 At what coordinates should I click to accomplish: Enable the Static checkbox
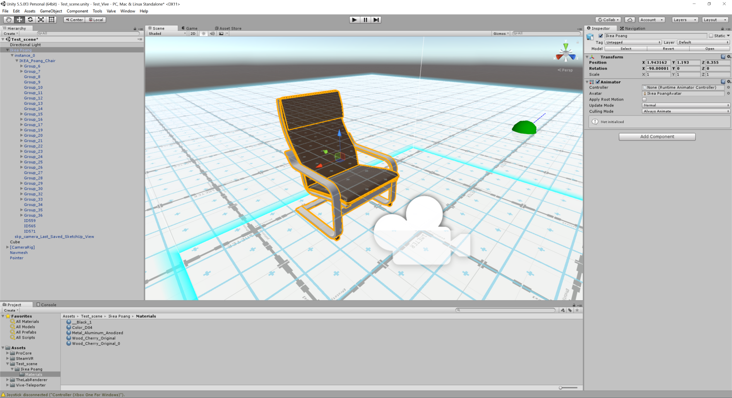[x=711, y=36]
